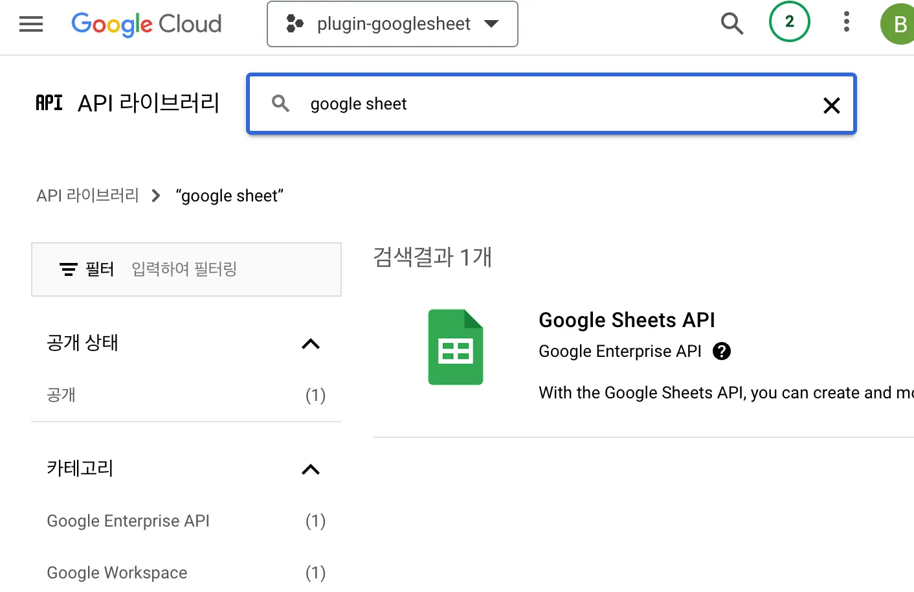Collapse the 공개 상태 section
The image size is (914, 592).
pos(311,344)
